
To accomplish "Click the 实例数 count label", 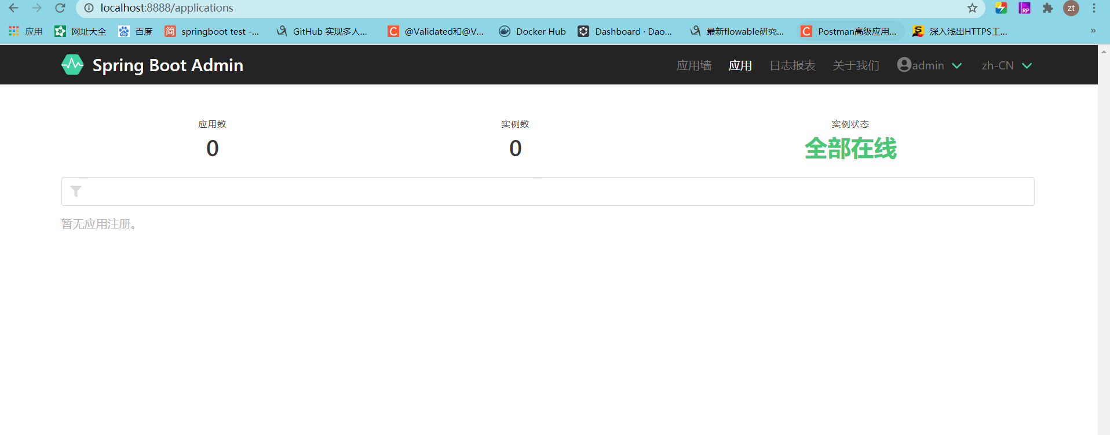I will pyautogui.click(x=515, y=124).
